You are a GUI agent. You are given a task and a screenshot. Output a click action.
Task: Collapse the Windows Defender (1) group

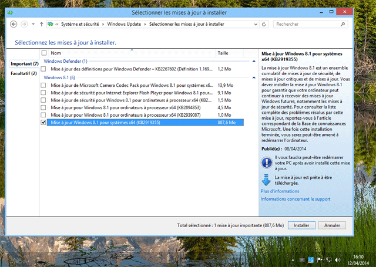click(x=252, y=61)
